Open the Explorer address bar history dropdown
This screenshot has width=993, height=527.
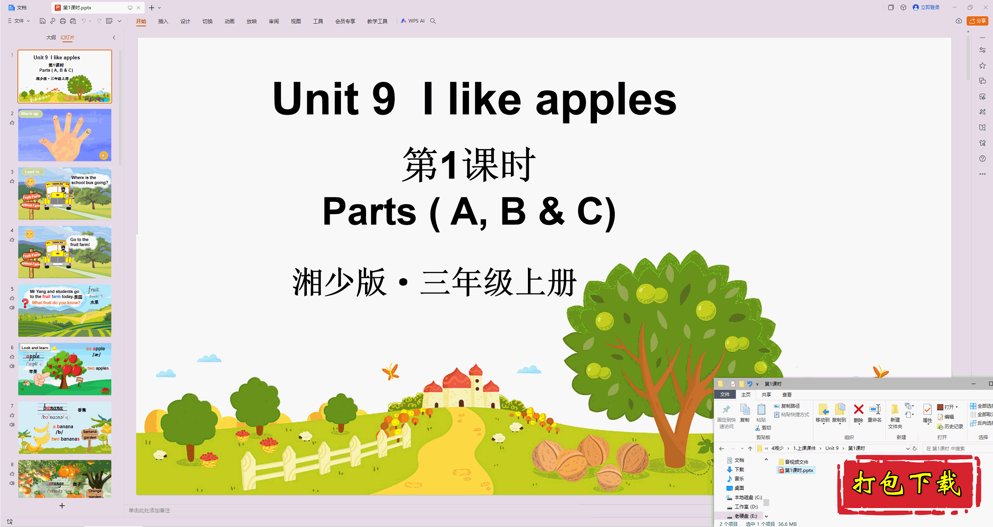(908, 448)
